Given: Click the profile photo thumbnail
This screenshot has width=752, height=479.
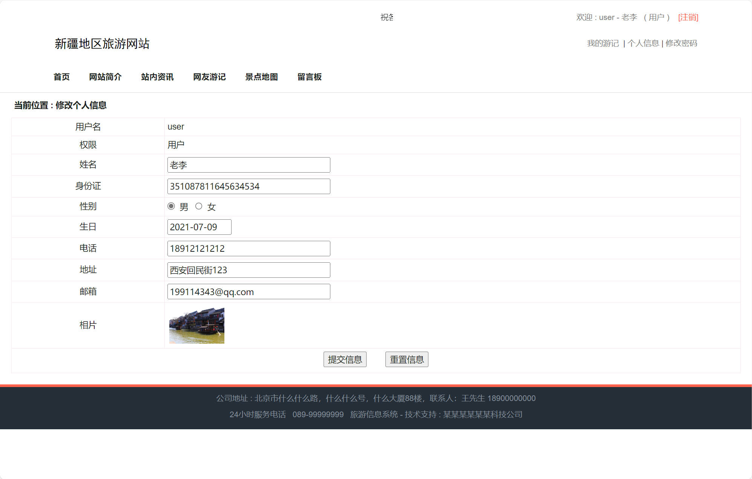Looking at the screenshot, I should pyautogui.click(x=196, y=325).
